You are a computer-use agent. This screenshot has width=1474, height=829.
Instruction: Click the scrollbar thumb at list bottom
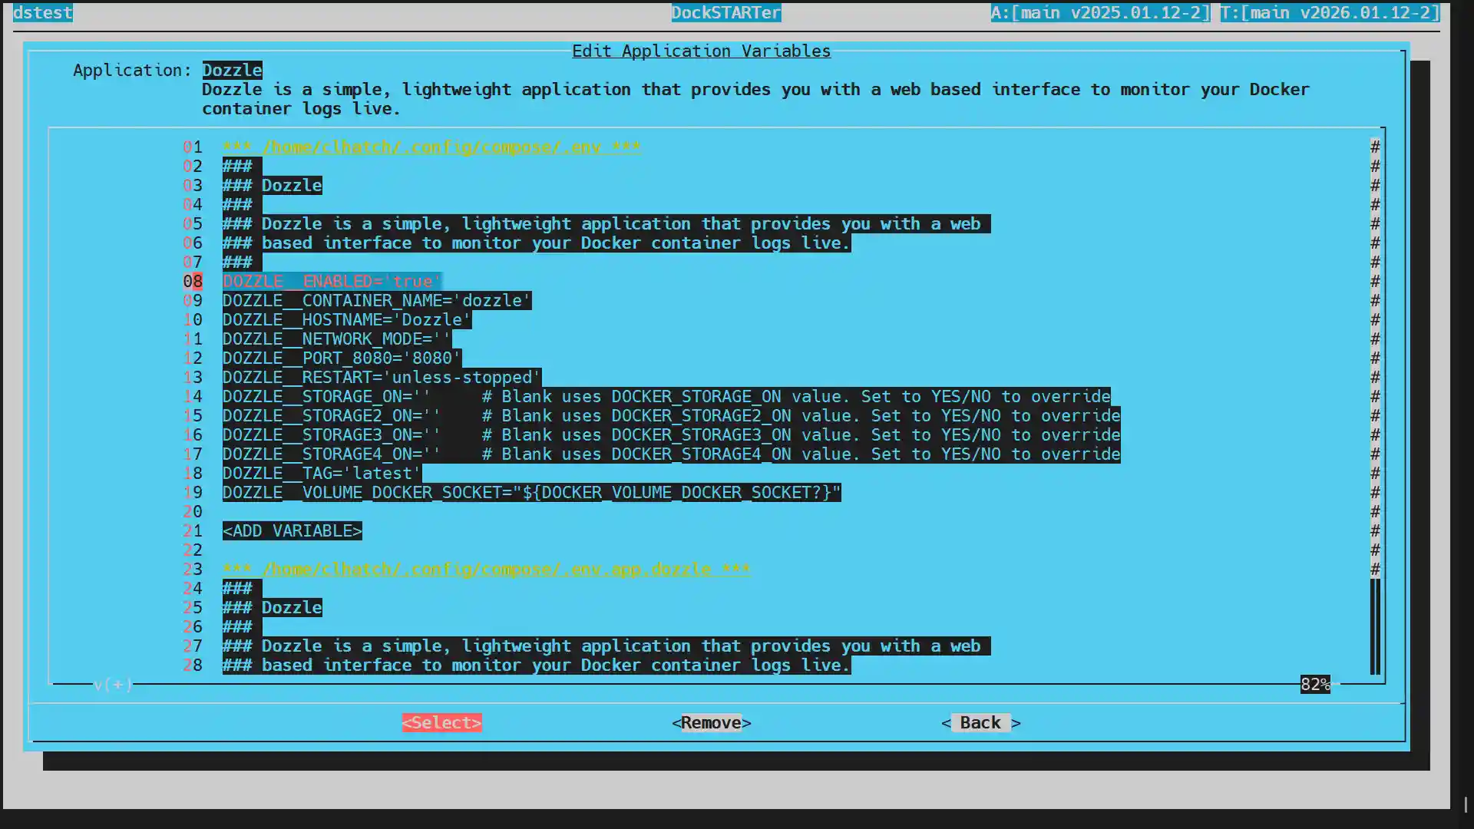click(1375, 626)
